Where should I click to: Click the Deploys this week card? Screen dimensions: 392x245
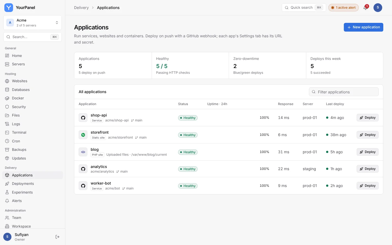345,66
